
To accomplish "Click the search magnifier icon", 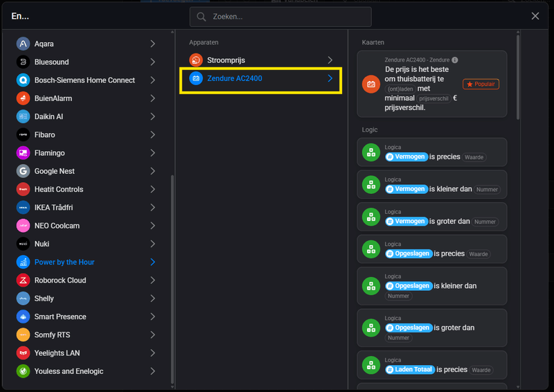I will click(x=202, y=17).
